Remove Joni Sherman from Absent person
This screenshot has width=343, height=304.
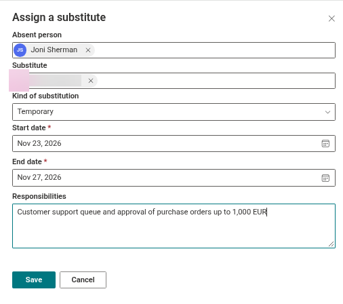(x=88, y=50)
